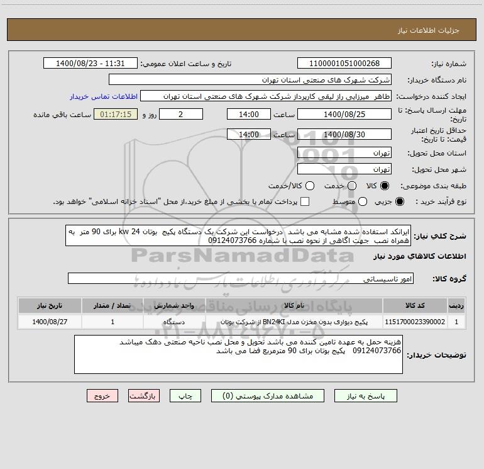Image resolution: width=484 pixels, height=469 pixels.
Task: Click the استان محل تحویل field تهران
Action: [344, 153]
